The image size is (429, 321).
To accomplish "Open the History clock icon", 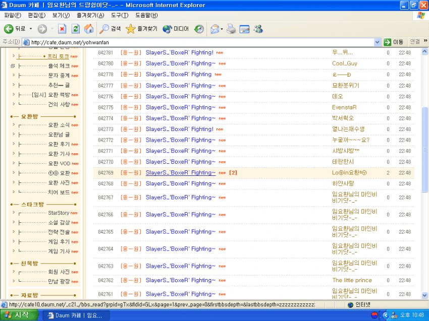I will click(x=199, y=29).
